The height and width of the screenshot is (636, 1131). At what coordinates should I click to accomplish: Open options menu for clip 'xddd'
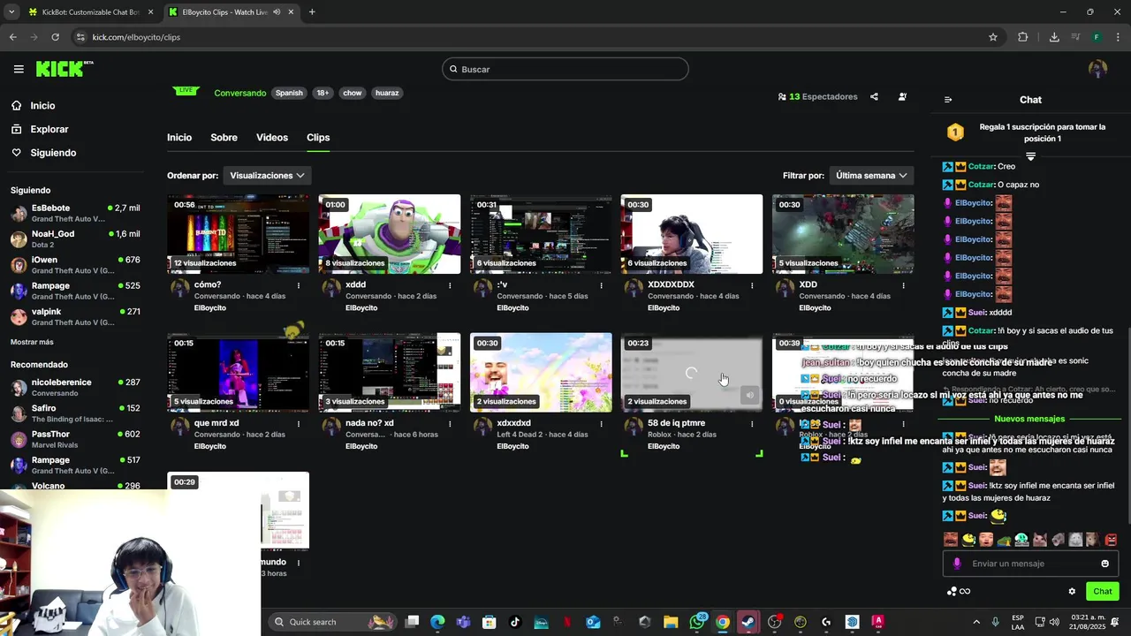(450, 285)
